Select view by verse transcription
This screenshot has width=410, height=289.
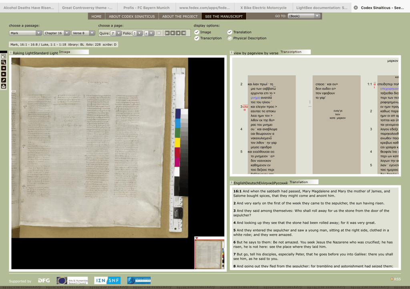[266, 53]
